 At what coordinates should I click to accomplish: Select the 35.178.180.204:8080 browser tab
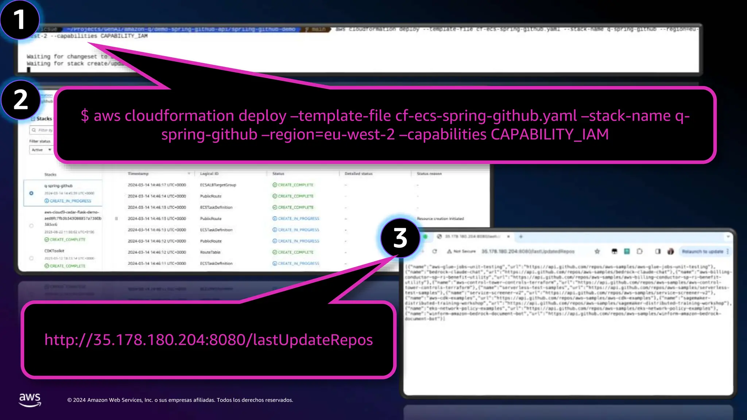(x=472, y=237)
